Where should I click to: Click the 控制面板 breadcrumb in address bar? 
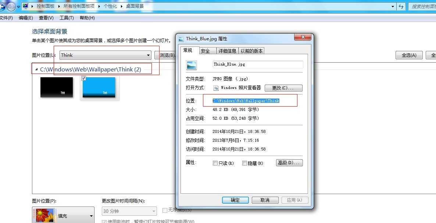[x=46, y=6]
